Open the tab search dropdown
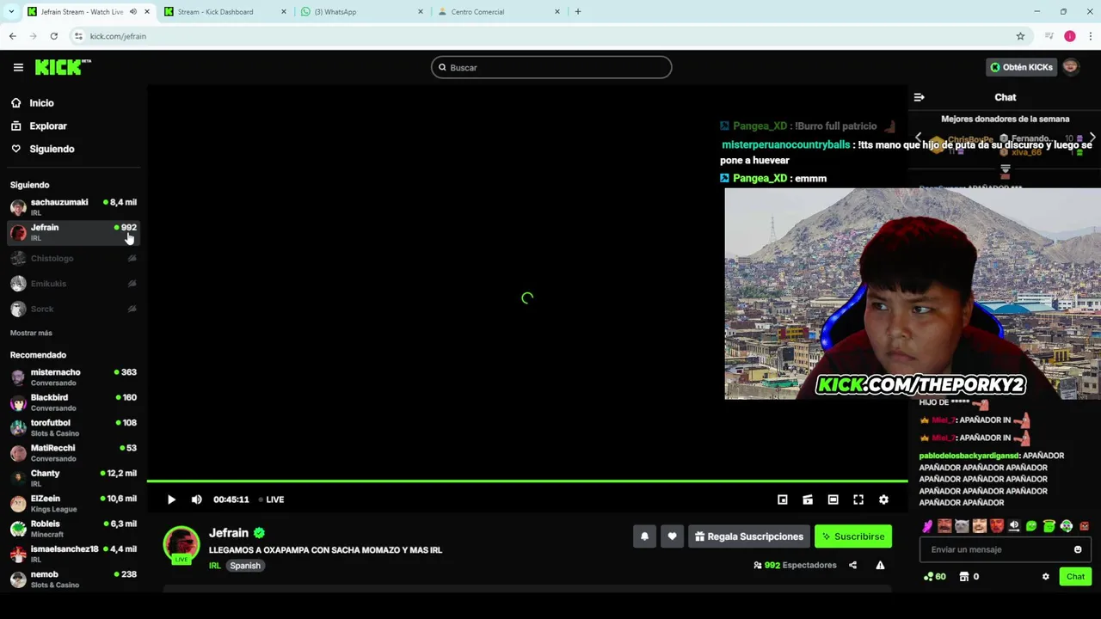The height and width of the screenshot is (619, 1101). pos(12,12)
